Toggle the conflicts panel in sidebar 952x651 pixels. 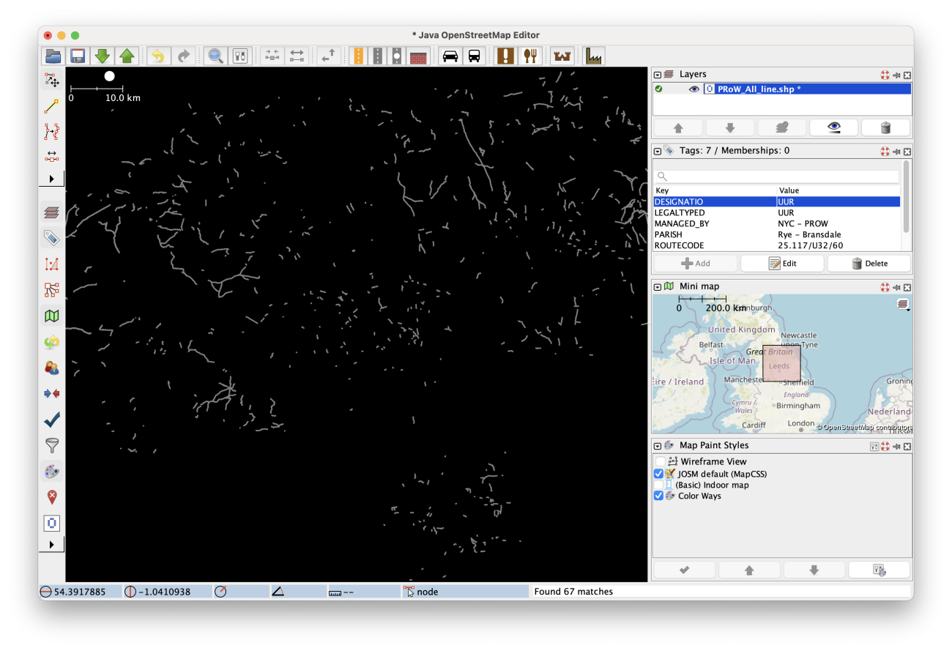[51, 394]
